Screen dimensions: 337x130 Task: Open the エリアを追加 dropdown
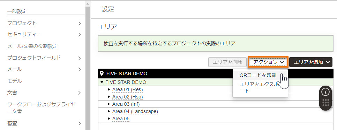(x=311, y=62)
